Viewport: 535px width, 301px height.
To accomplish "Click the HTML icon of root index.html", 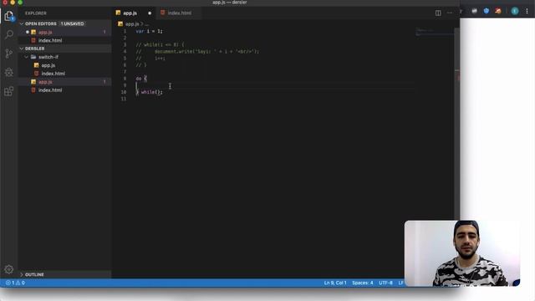I will coord(33,90).
